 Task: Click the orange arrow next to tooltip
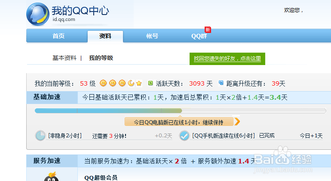(237, 122)
